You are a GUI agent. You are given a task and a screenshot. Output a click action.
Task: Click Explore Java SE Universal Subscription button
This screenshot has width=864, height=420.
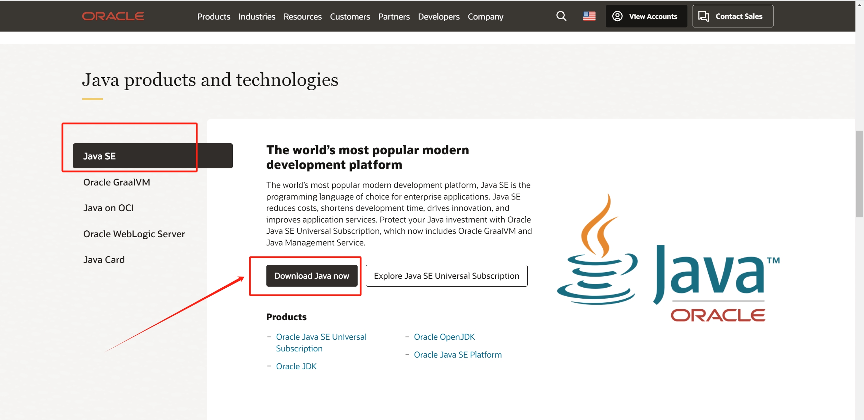click(446, 276)
